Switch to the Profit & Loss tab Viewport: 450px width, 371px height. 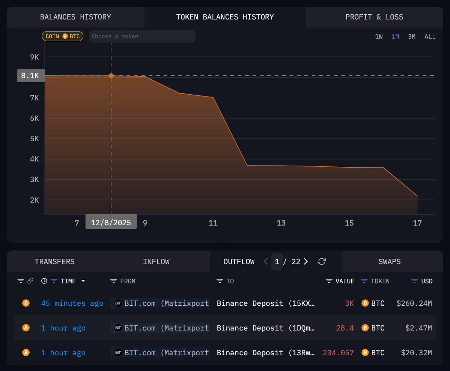[374, 17]
